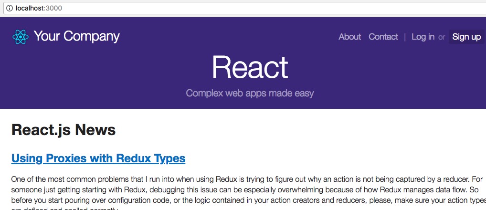
Task: Select the localhost:3000 URL text
Action: coord(39,8)
